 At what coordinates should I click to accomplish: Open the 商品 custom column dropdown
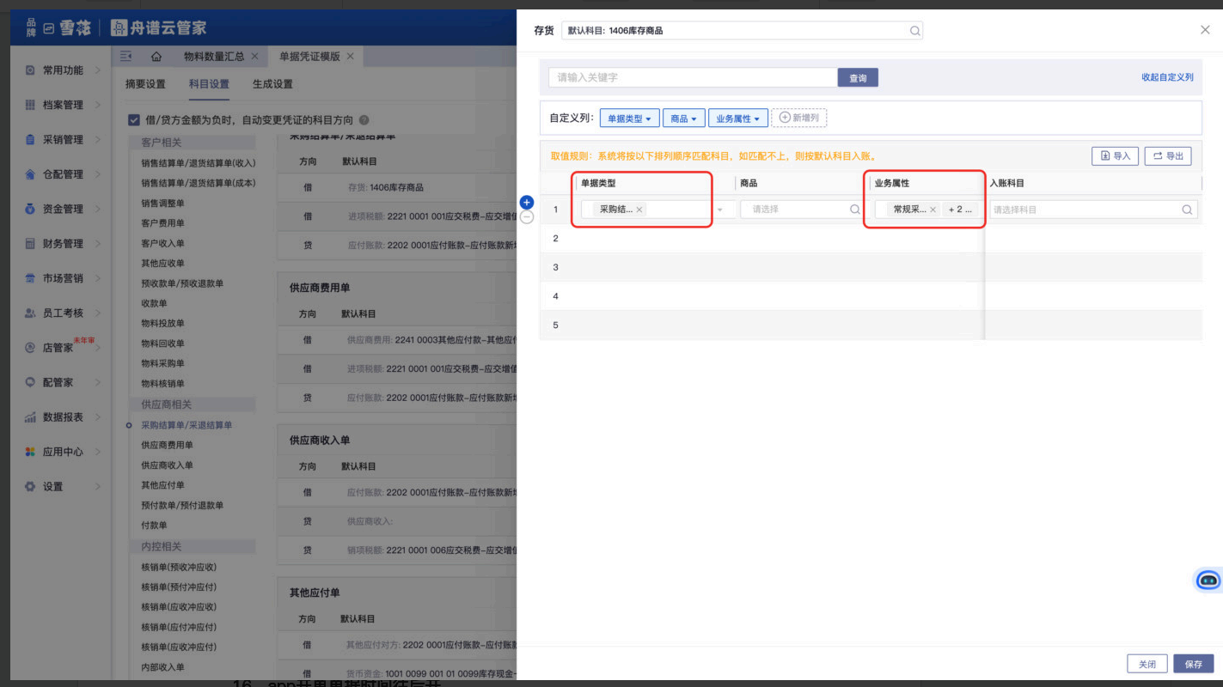[684, 119]
